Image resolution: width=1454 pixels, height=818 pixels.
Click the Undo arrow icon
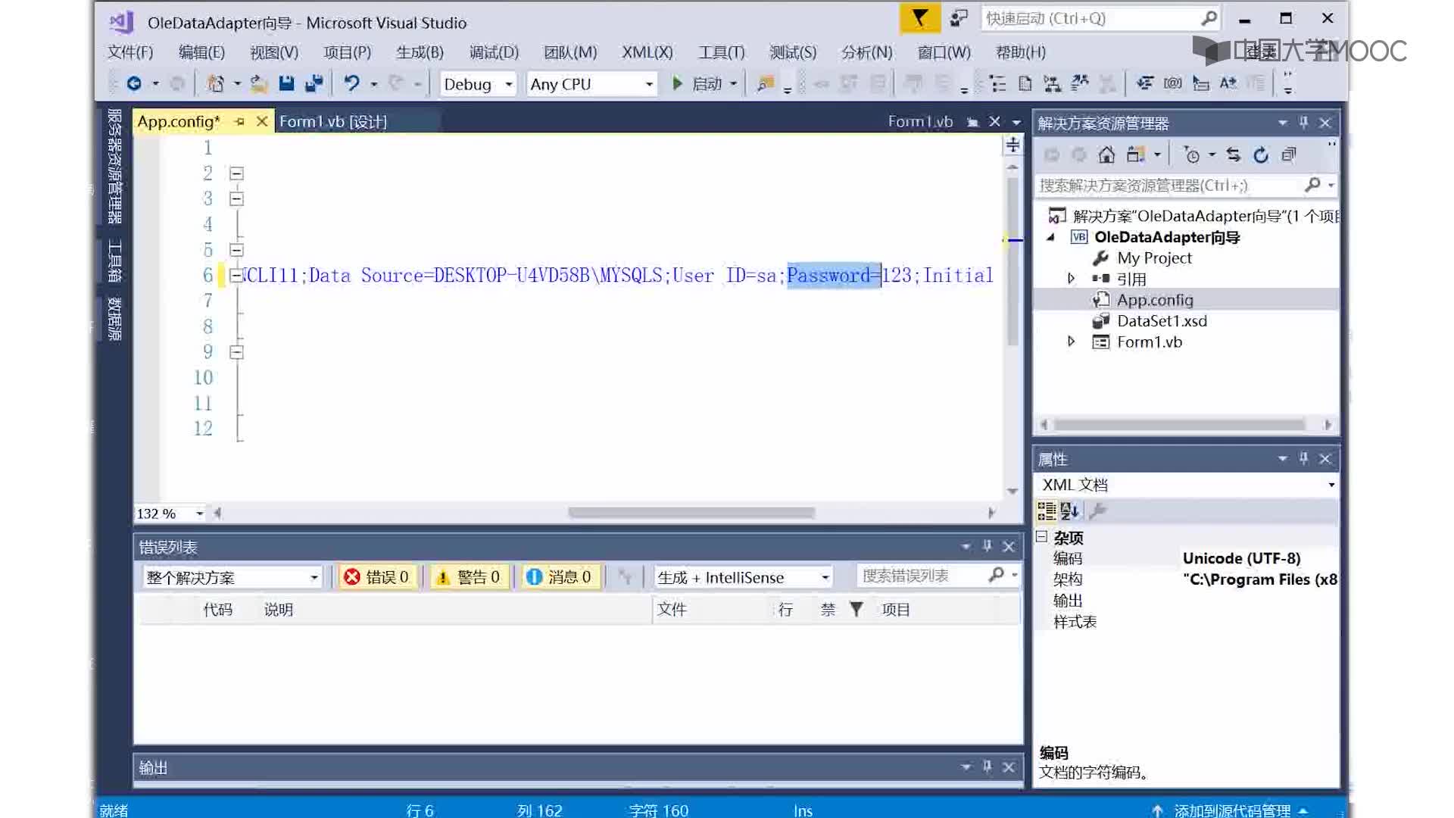[351, 83]
